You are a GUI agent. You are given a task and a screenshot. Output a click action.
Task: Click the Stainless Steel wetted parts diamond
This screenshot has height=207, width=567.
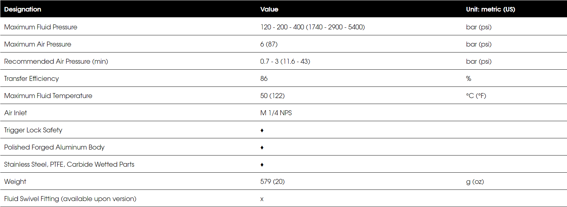coord(262,165)
